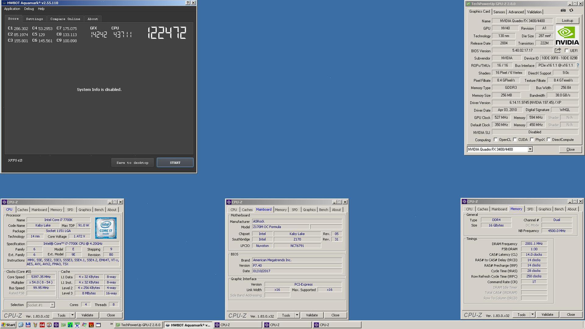Click the Driver Version field in GPU-Z
The width and height of the screenshot is (585, 329).
(535, 103)
